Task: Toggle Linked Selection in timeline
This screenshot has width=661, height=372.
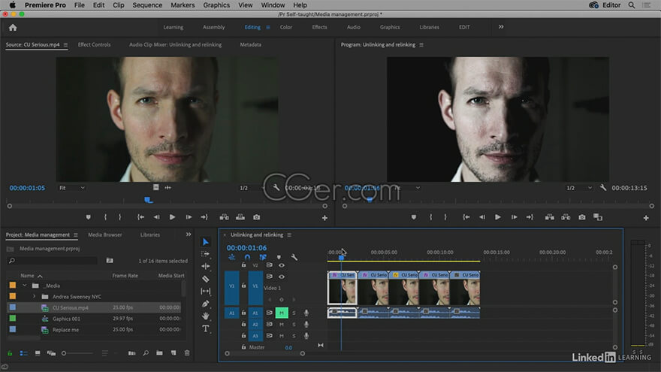Action: point(263,257)
